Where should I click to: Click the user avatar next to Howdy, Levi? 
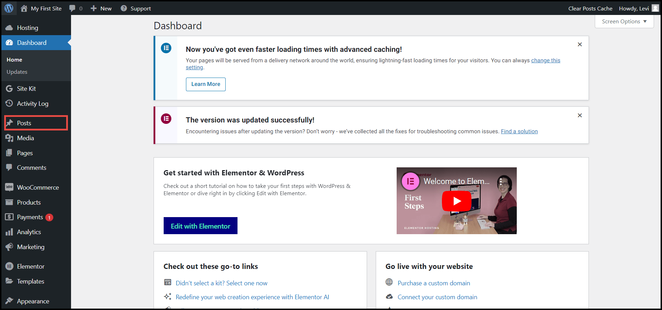coord(655,8)
